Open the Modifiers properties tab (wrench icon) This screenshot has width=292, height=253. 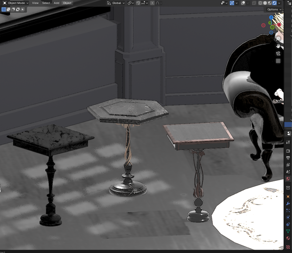pos(288,204)
